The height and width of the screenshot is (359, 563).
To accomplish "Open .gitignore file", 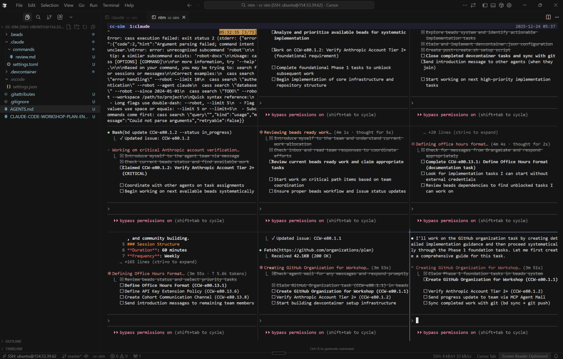I will [50, 101].
